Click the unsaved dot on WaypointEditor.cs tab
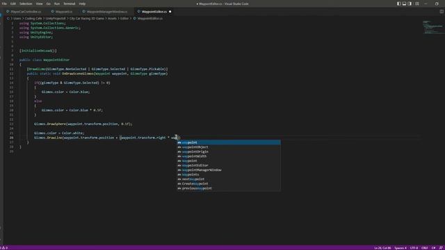445x250 pixels. pyautogui.click(x=170, y=12)
